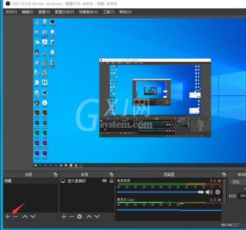Viewport: 246px width, 230px height.
Task: Move the scene down in Scenes panel
Action: 33,217
